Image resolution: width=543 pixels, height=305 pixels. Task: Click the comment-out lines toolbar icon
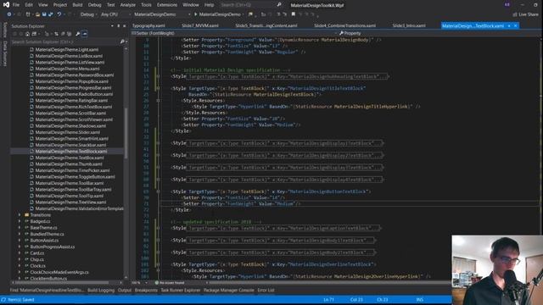point(278,14)
